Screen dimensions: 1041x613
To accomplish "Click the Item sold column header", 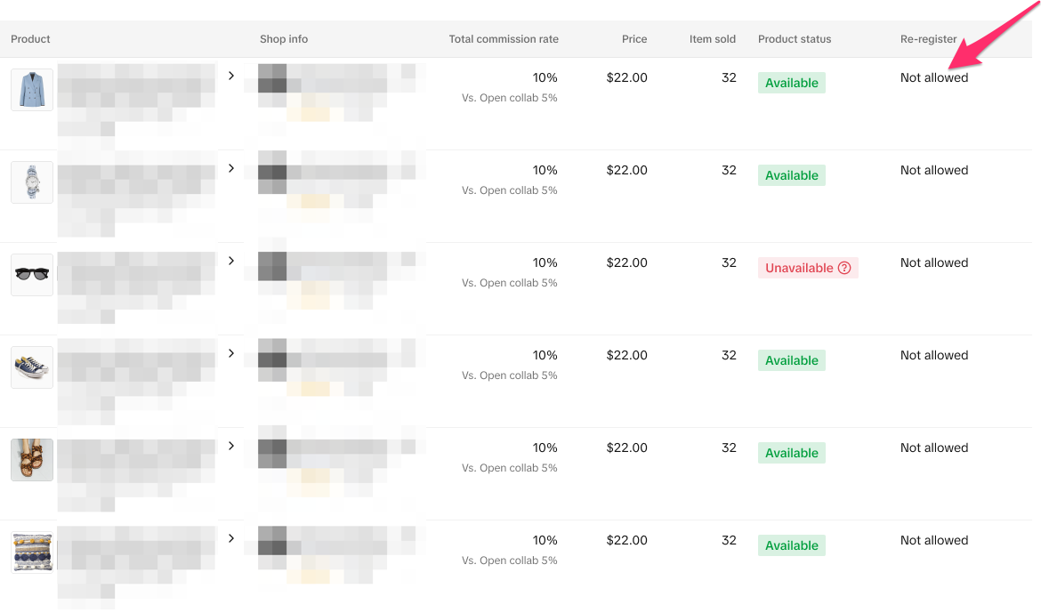I will (713, 39).
